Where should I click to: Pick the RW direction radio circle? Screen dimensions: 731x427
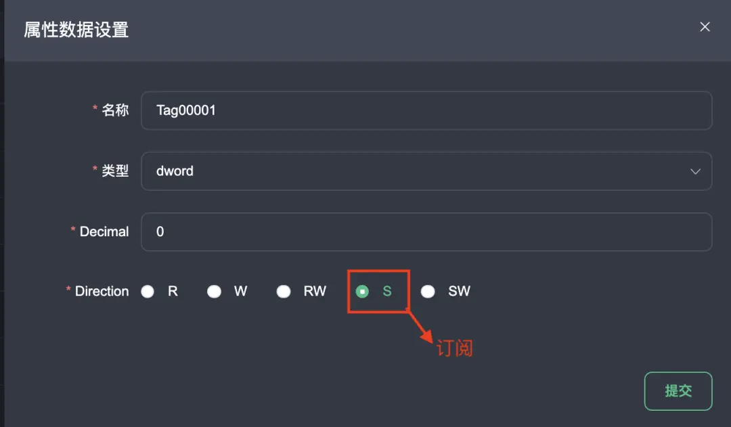coord(284,292)
